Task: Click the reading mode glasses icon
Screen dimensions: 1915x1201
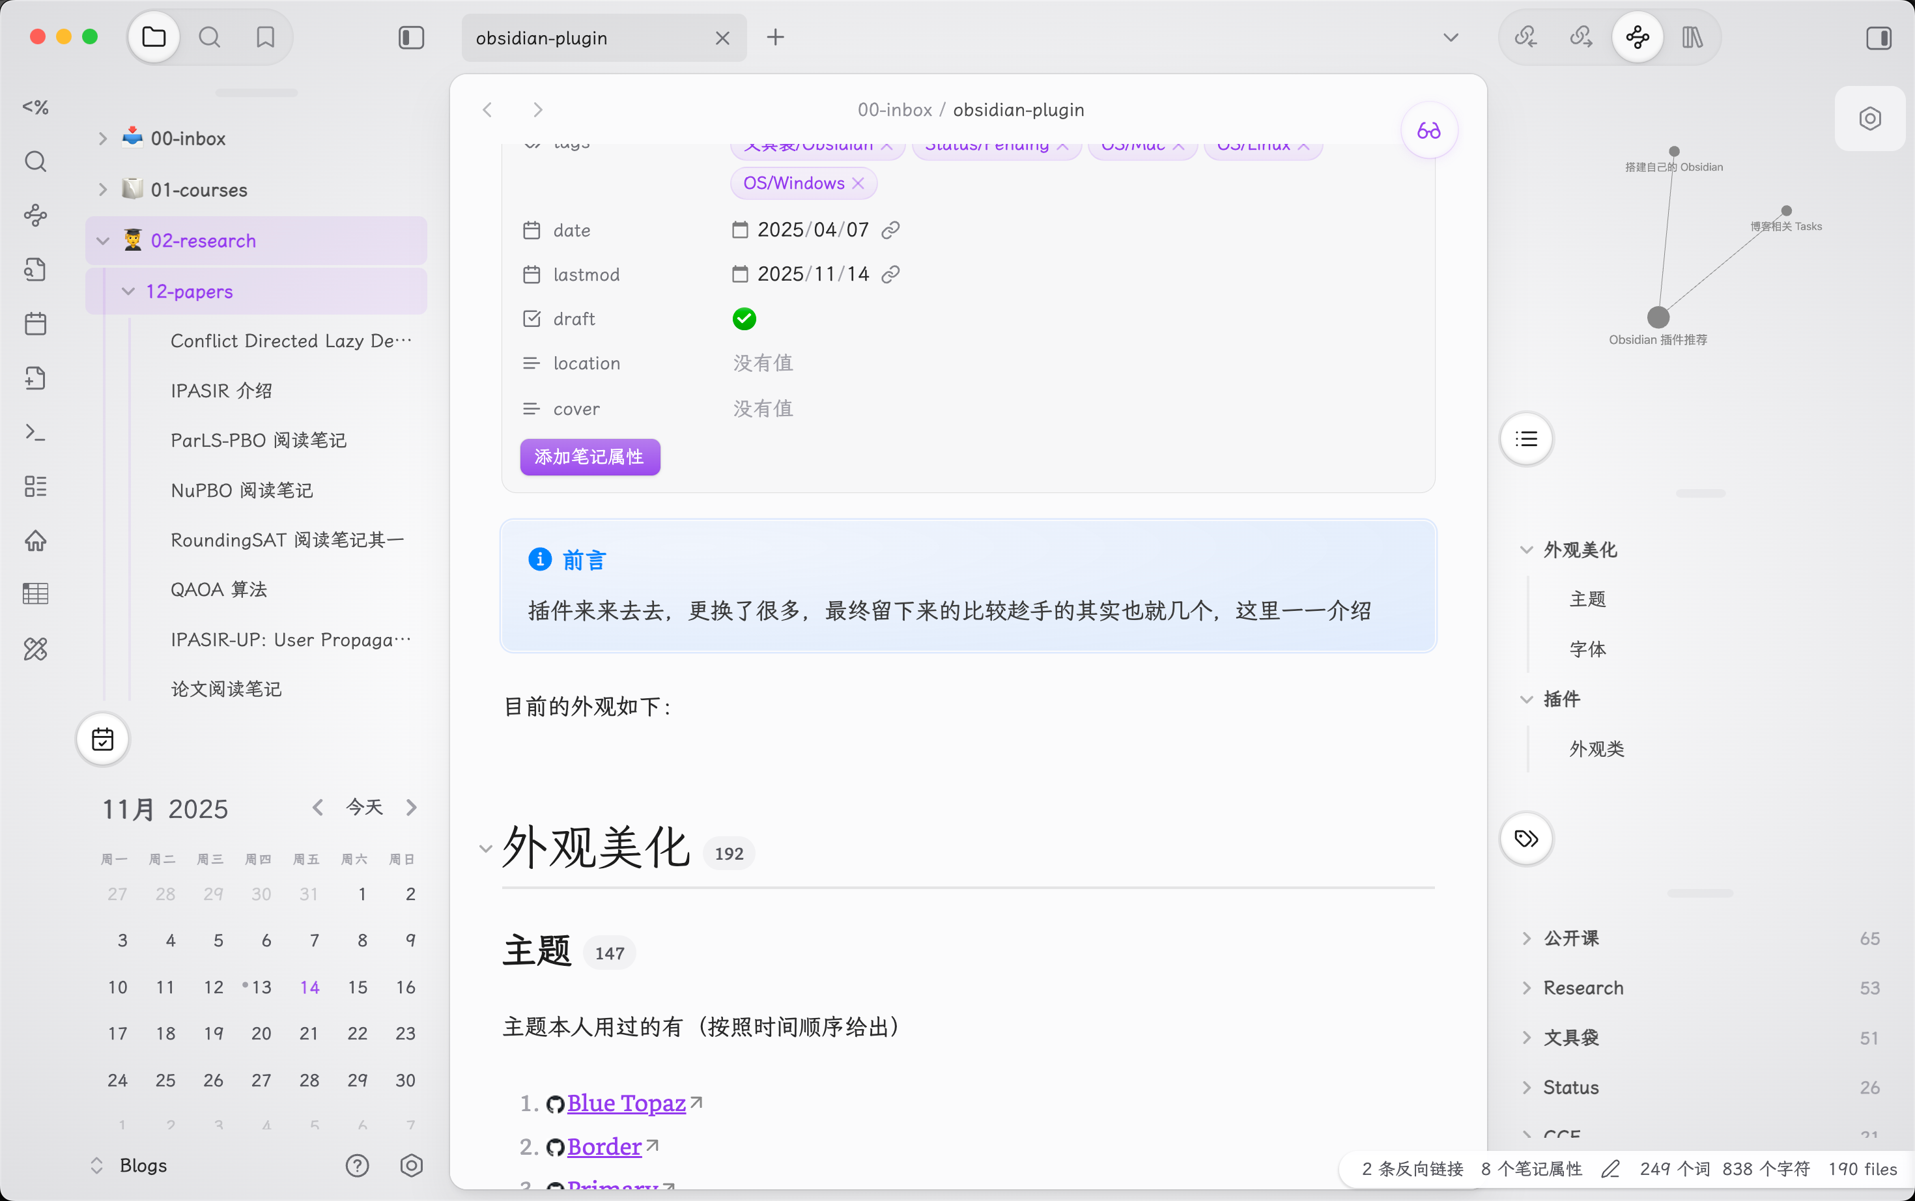Action: 1428,131
